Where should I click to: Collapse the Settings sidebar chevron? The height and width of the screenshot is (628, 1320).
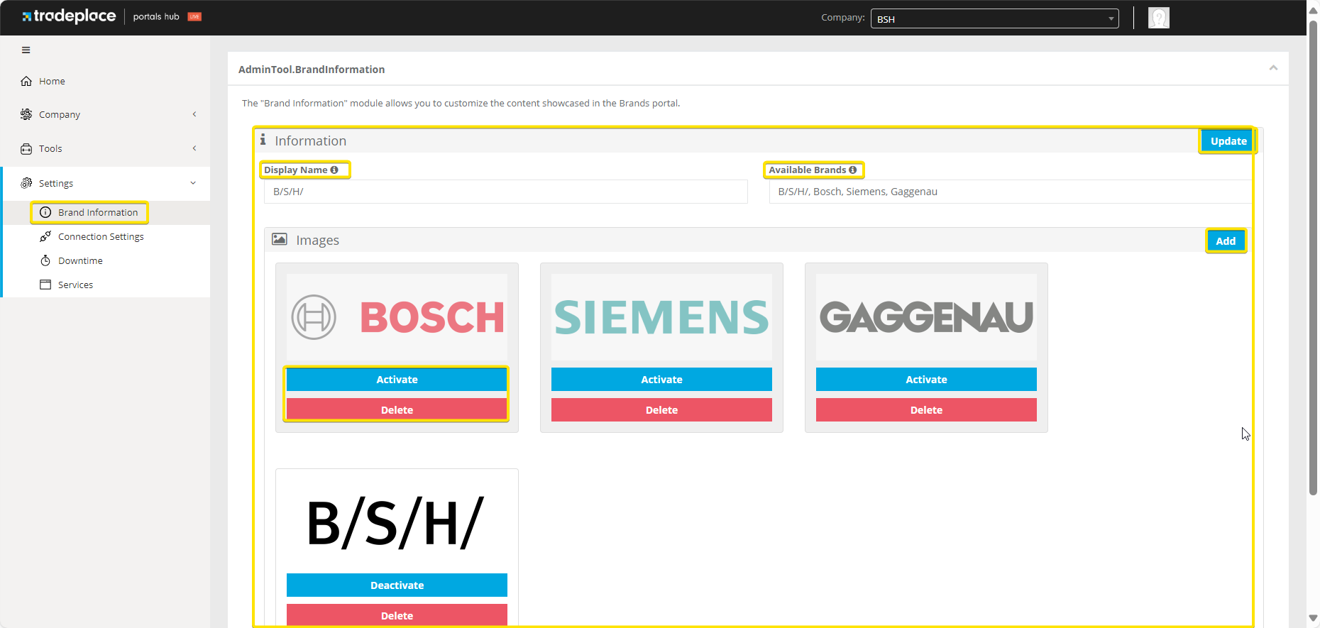click(x=193, y=183)
